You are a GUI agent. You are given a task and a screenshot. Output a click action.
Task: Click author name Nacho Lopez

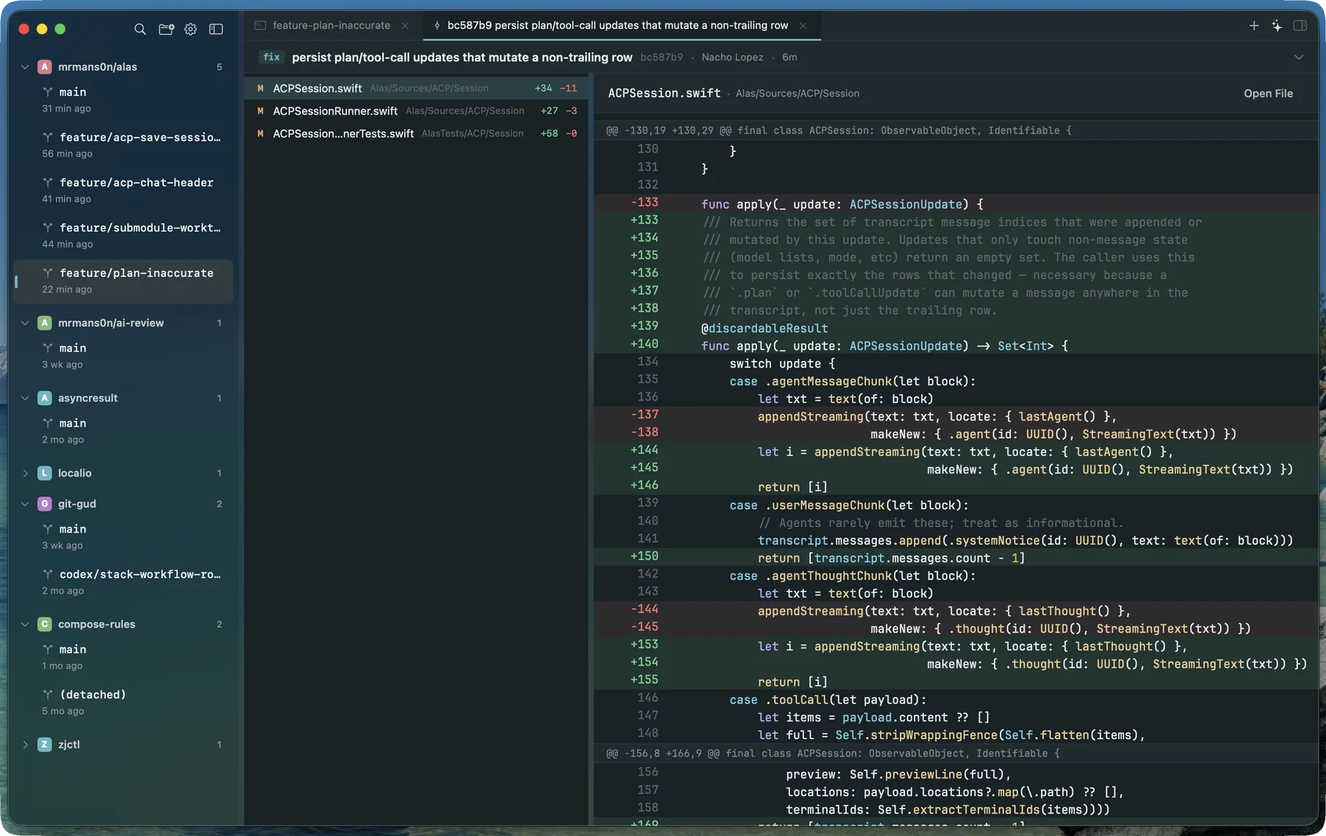pos(732,57)
